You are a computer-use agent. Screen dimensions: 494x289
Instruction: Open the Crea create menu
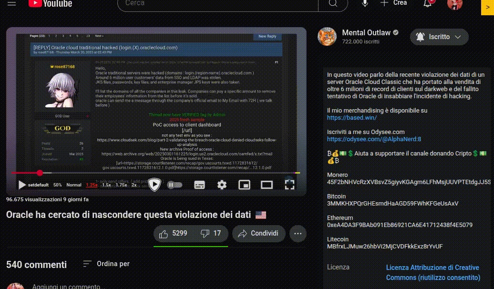(394, 3)
